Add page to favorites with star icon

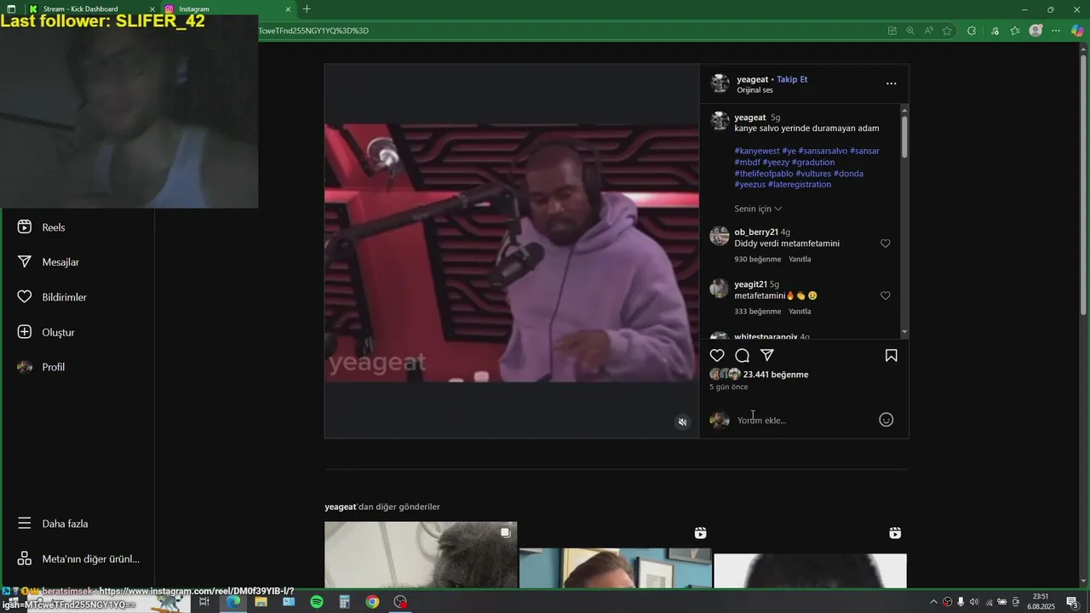[x=947, y=31]
